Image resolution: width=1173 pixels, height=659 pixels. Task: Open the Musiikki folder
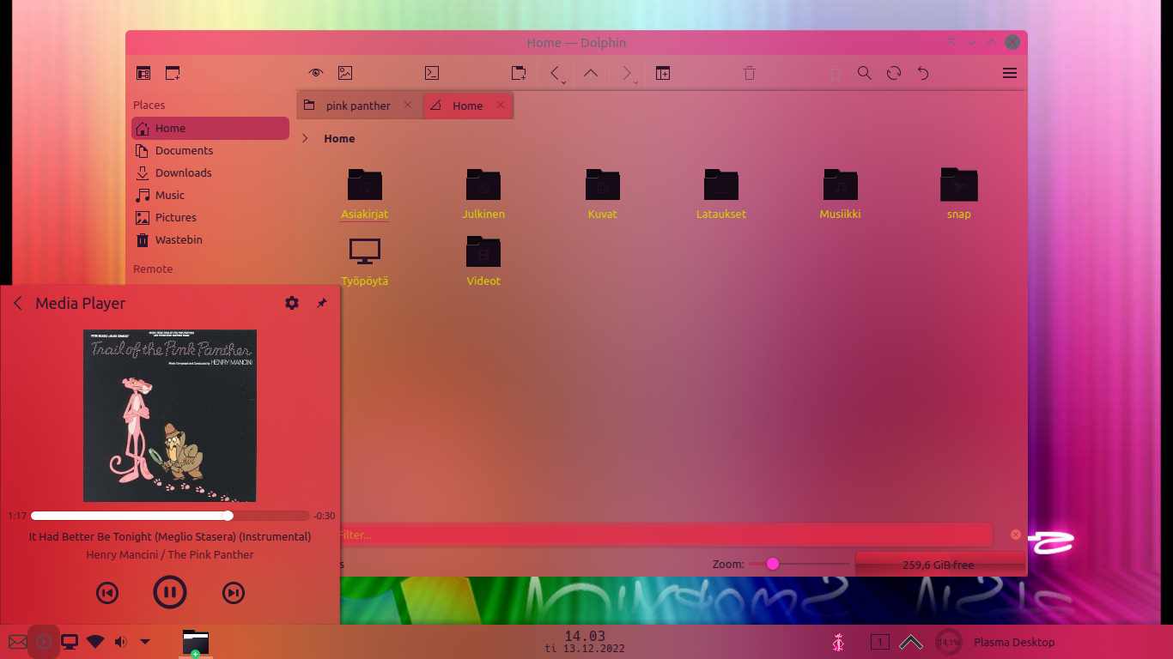tap(839, 184)
